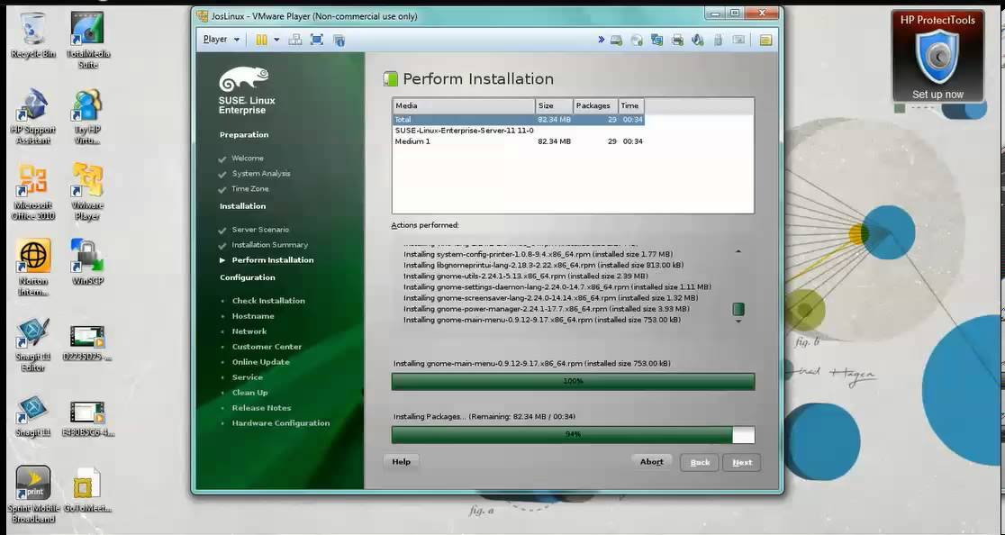This screenshot has height=535, width=1005.
Task: Click the Welcome step in the sidebar
Action: 248,159
